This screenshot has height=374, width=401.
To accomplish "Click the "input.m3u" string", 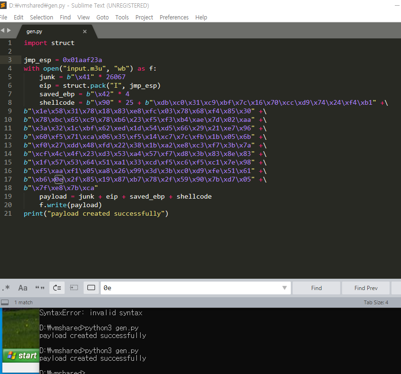I will click(x=85, y=69).
